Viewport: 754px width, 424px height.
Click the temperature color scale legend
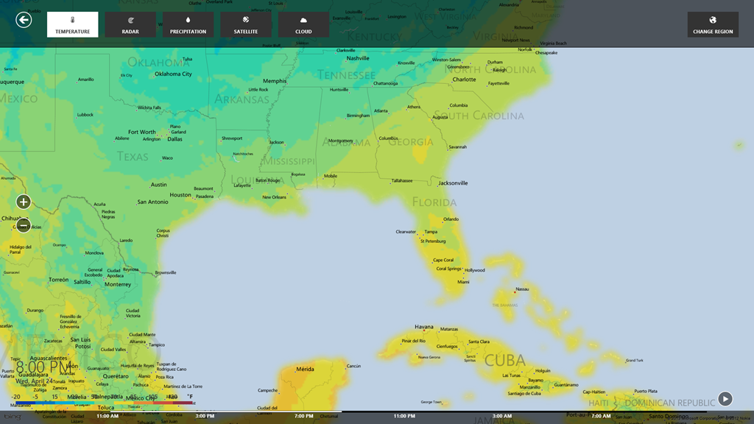pos(103,403)
